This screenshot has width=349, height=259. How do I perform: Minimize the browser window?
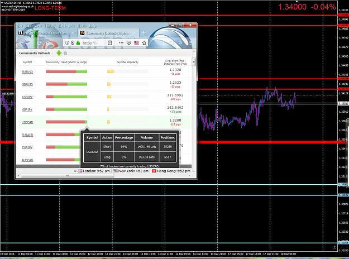173,25
